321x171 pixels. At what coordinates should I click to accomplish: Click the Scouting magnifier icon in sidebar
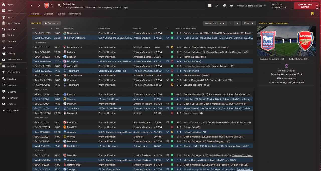4,79
